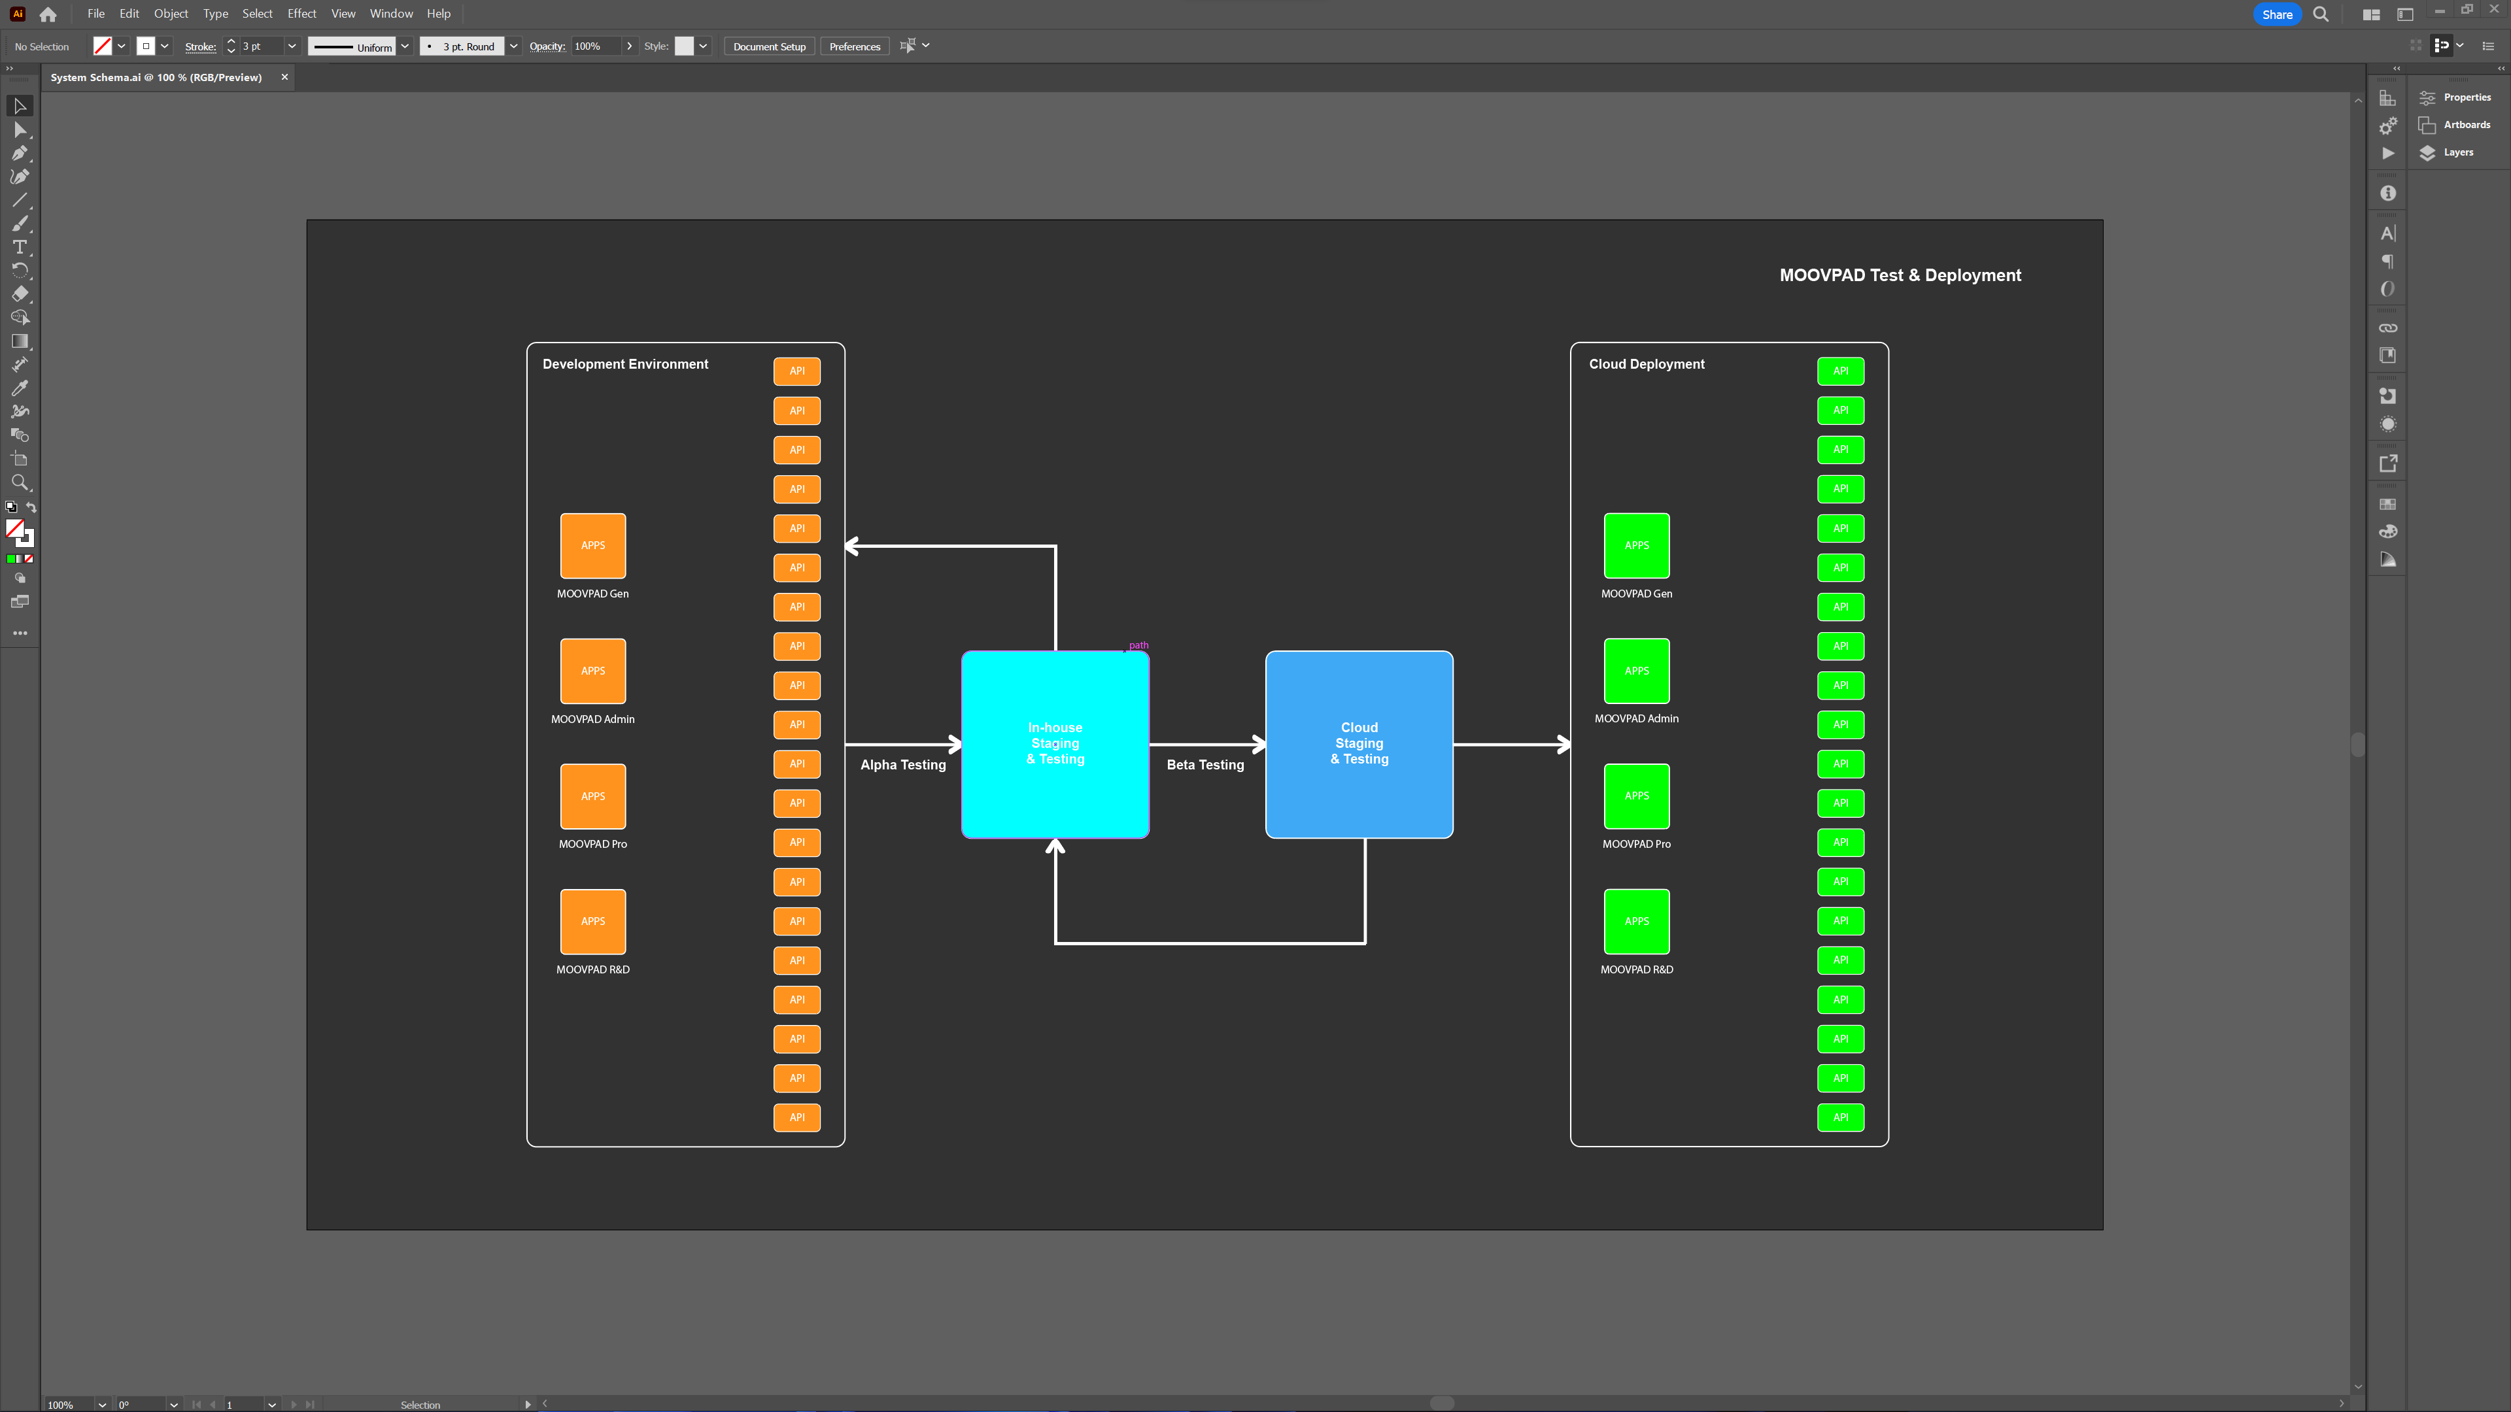Open the Swatches panel icon
The width and height of the screenshot is (2511, 1412).
pos(2387,504)
